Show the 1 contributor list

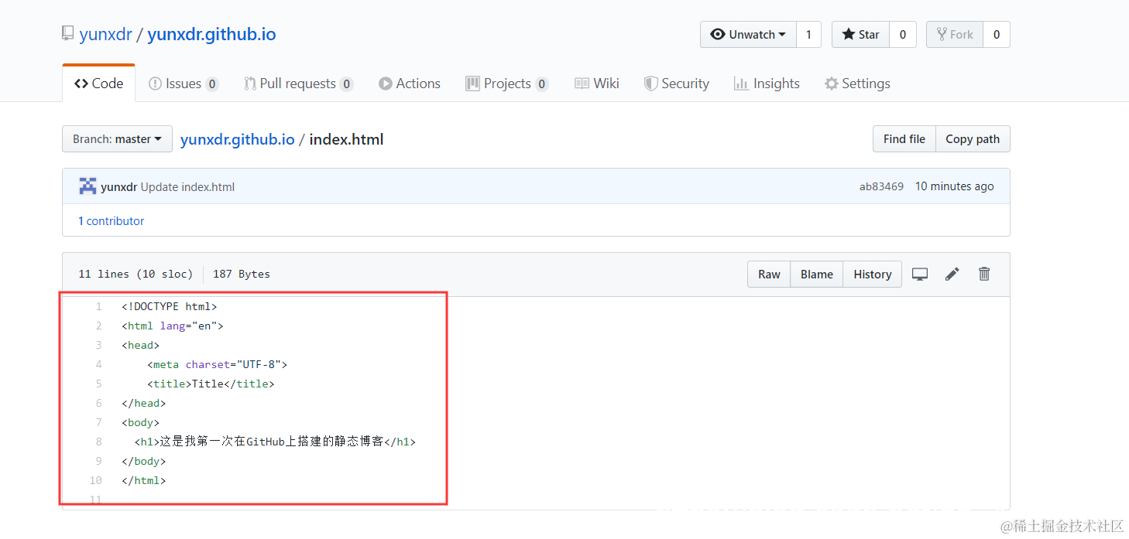pos(112,221)
